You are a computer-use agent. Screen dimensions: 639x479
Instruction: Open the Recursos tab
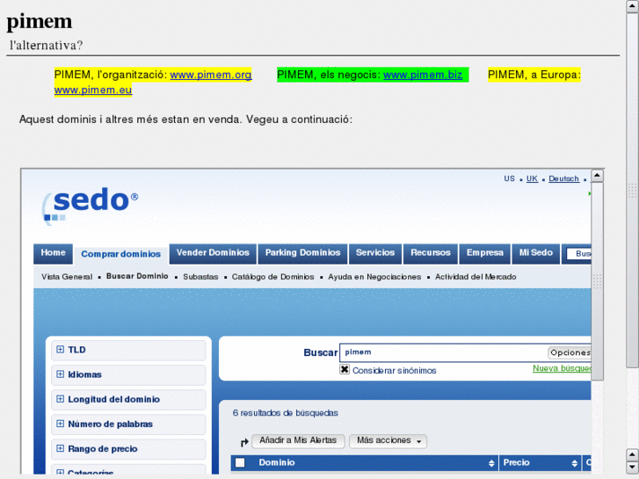(x=431, y=253)
